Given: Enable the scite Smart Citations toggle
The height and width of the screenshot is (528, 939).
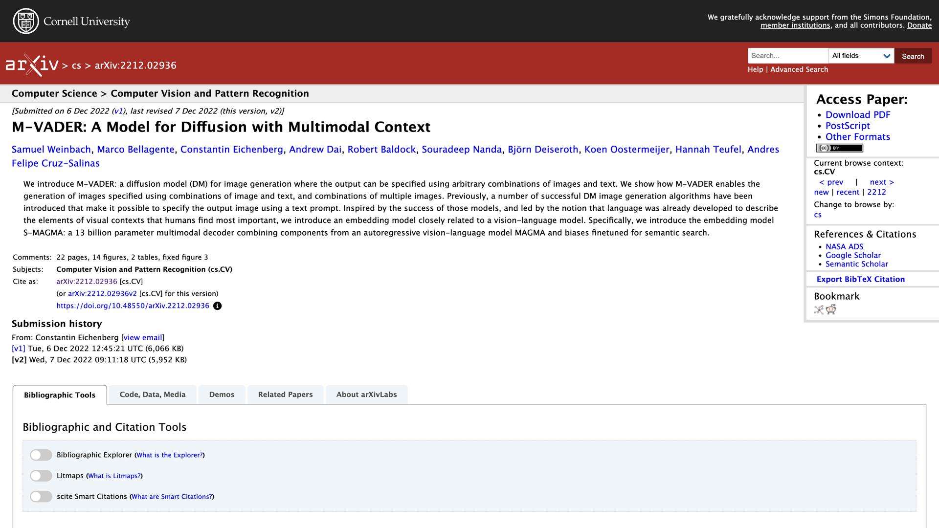Looking at the screenshot, I should click(x=41, y=497).
